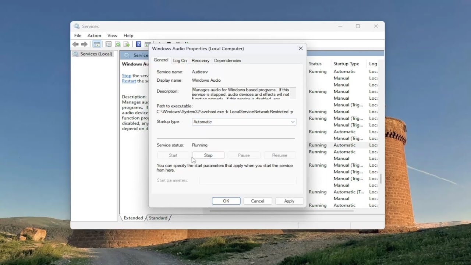
Task: Click the 'Audiosrv' service name text
Action: 200,72
